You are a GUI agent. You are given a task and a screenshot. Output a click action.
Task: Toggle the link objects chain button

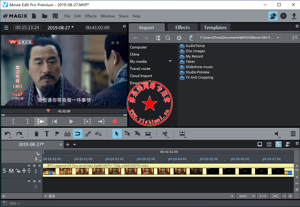(x=88, y=134)
